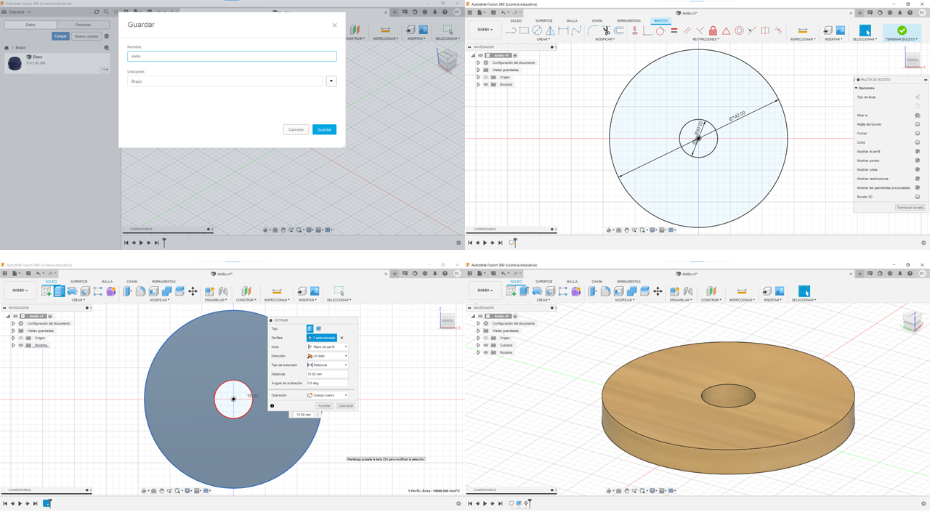This screenshot has width=930, height=523.
Task: Activate the Trim scissors tool in sketch toolbar
Action: 606,31
